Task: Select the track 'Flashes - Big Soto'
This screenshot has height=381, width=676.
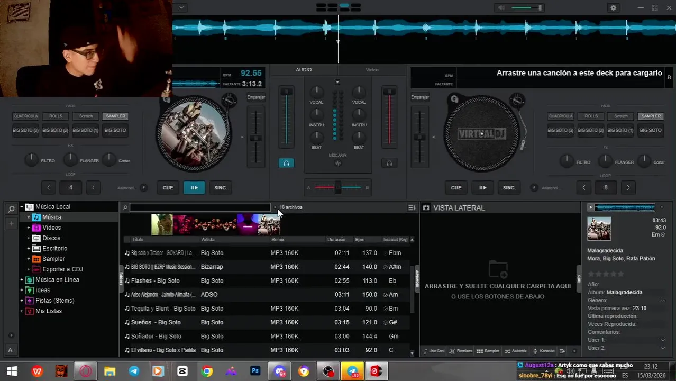Action: pyautogui.click(x=267, y=281)
